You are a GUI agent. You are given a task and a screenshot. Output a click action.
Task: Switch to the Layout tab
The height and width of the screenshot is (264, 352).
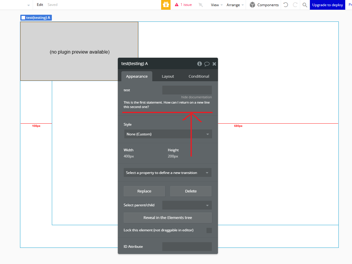coord(168,76)
